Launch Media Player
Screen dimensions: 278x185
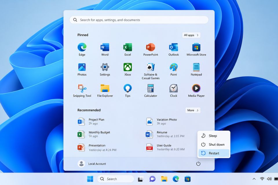196,91
